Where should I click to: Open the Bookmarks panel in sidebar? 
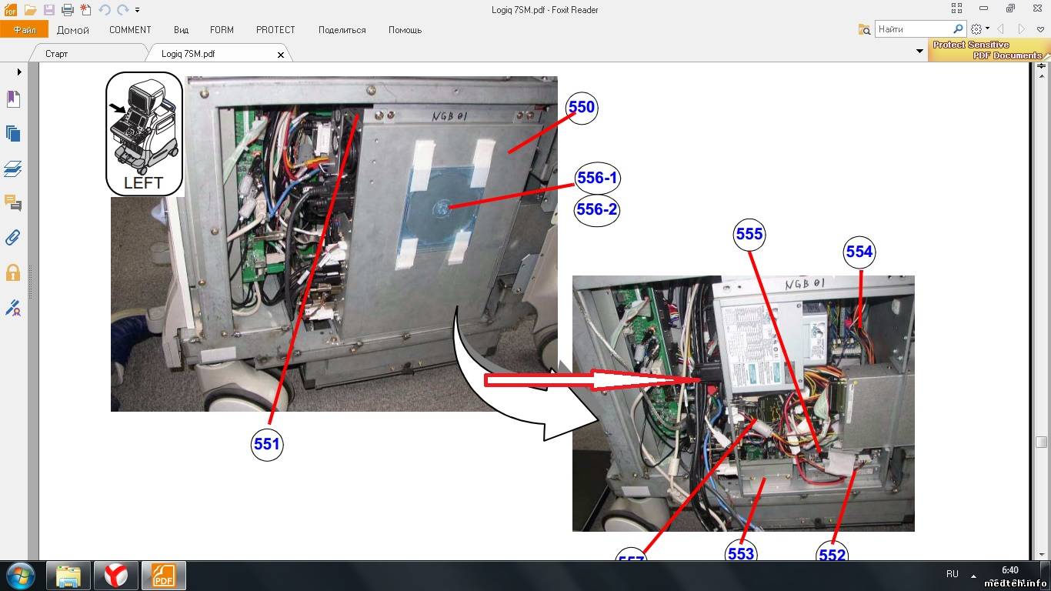pyautogui.click(x=13, y=99)
